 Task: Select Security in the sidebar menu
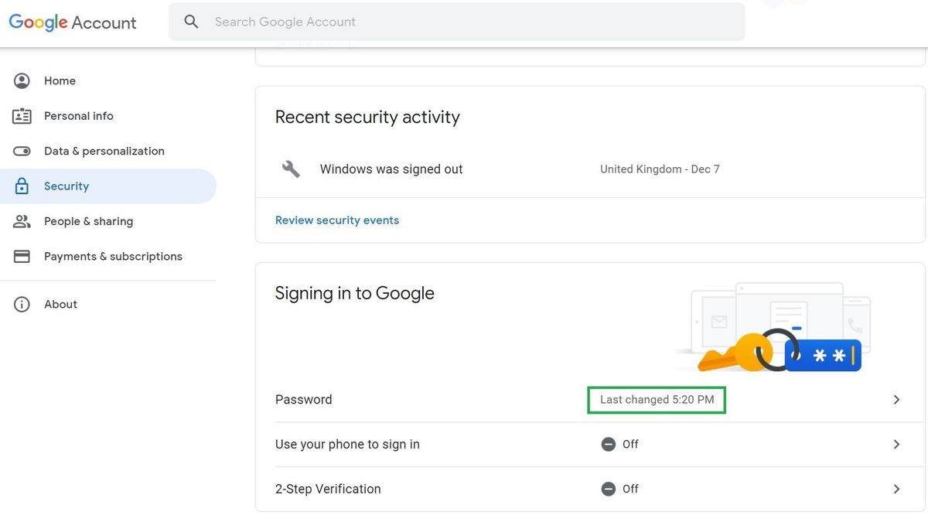click(66, 186)
